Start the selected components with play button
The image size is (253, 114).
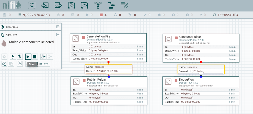click(x=28, y=57)
